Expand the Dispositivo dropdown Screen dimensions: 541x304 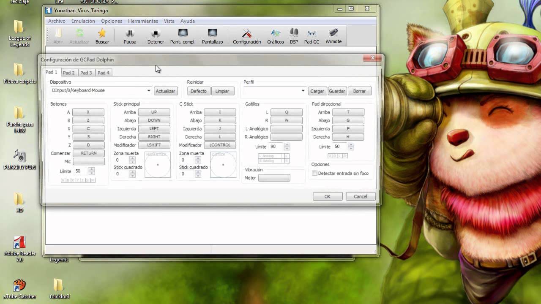[x=148, y=91]
